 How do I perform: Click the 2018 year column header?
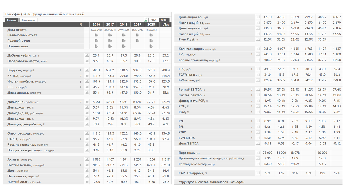pyautogui.click(x=124, y=25)
